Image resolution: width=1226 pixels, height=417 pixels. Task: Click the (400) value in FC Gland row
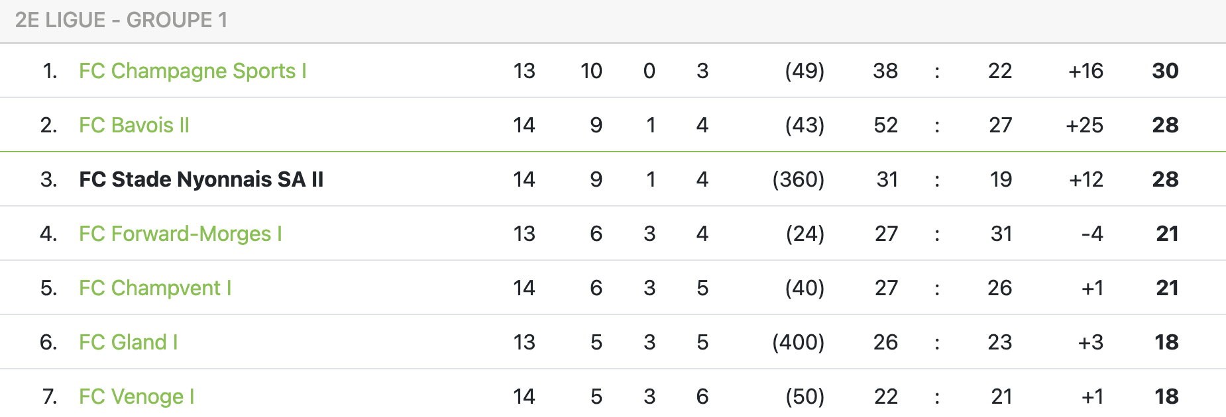(798, 342)
